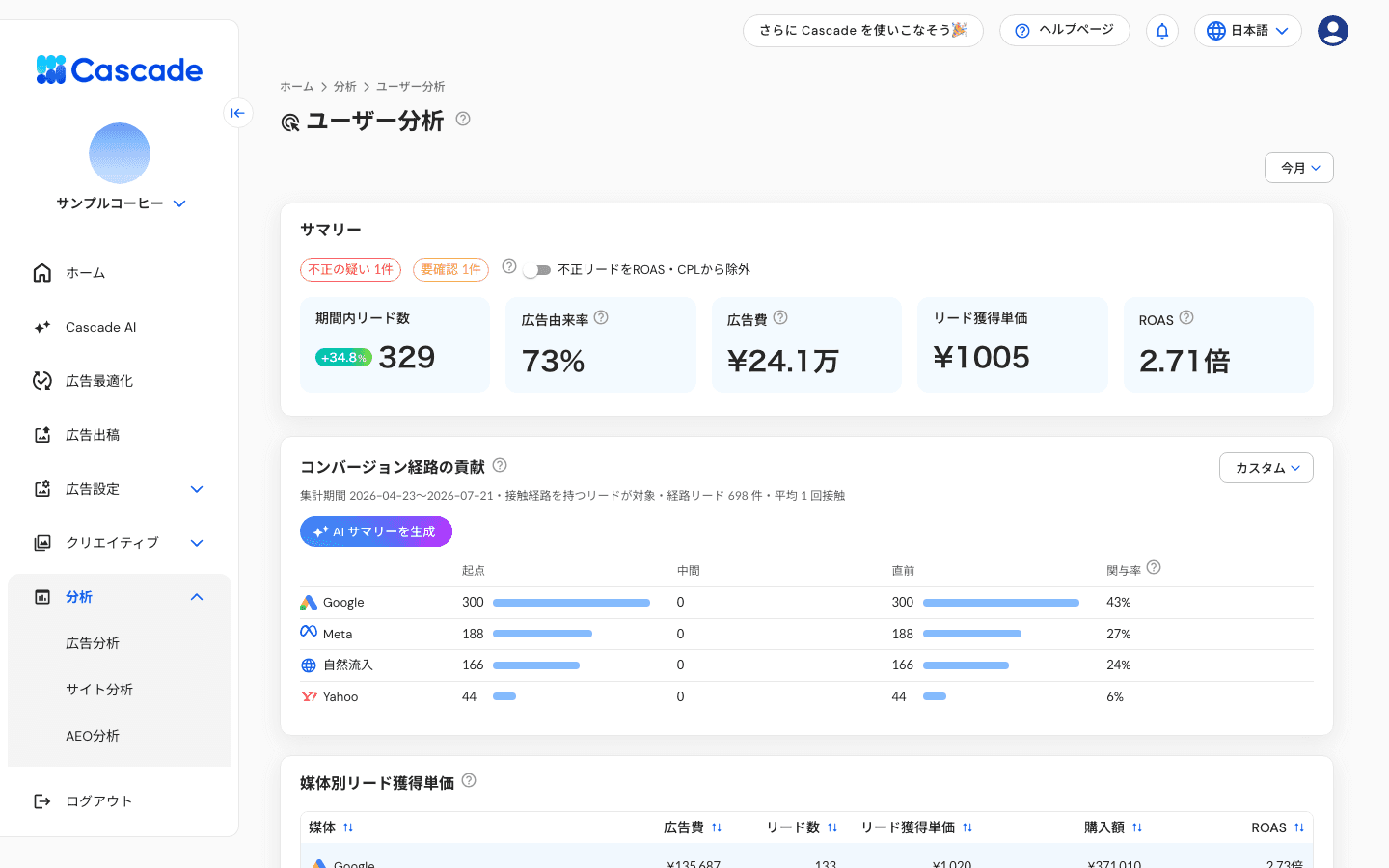Image resolution: width=1389 pixels, height=868 pixels.
Task: Expand the サンプルコーヒー account switcher
Action: 179,203
